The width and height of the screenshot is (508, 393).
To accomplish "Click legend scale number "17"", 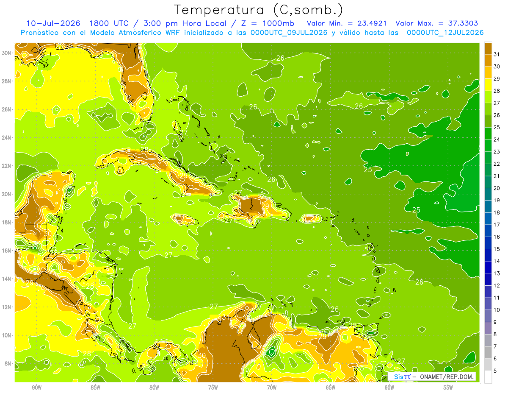I will click(x=497, y=225).
